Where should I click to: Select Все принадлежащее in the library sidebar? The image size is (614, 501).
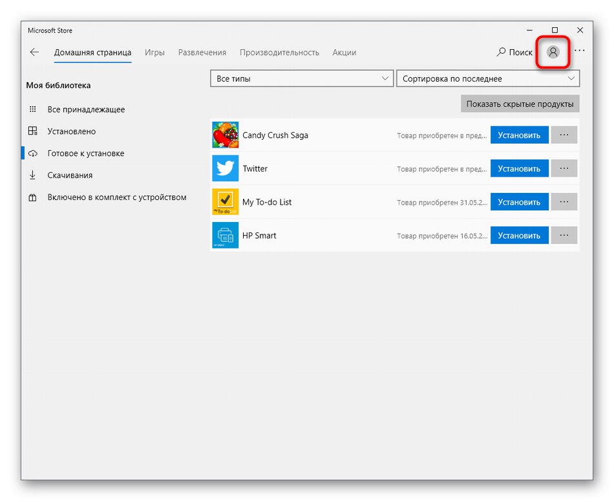click(x=86, y=109)
